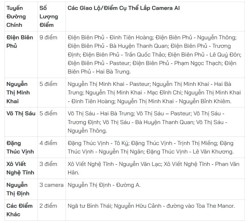Select the 'Nguyễn Thị Minh Khai' row title
This screenshot has height=223, width=250.
[x=18, y=92]
